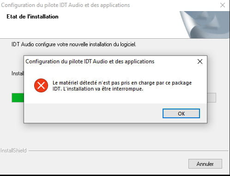Click the grayed main window title text

66,5
